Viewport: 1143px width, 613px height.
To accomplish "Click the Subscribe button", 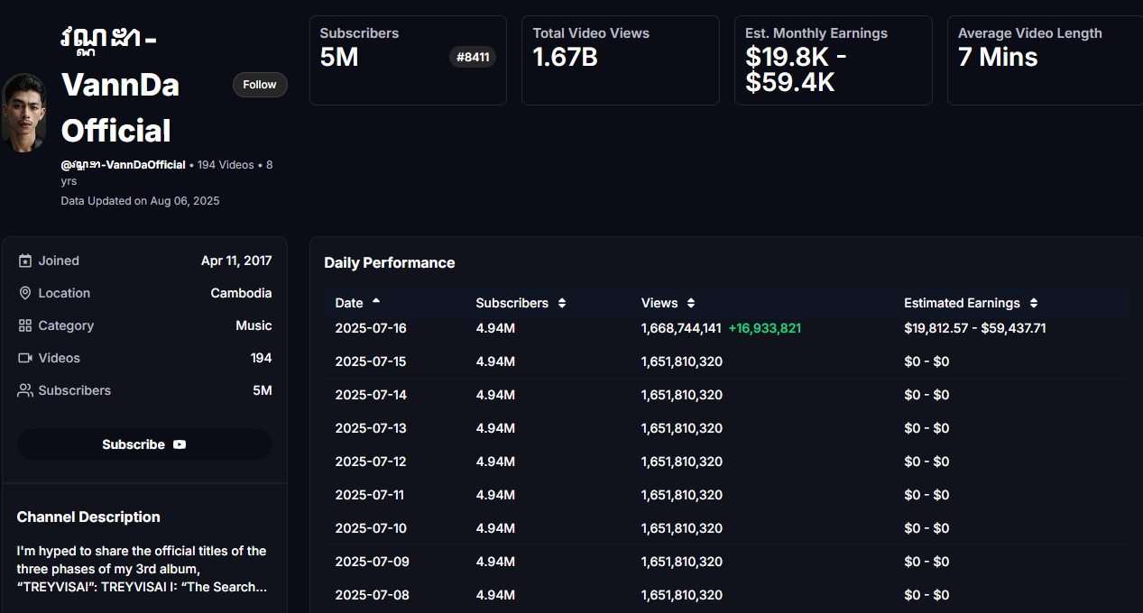I will click(144, 444).
